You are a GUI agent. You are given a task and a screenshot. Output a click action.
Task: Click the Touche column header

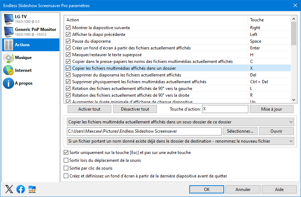[269, 20]
